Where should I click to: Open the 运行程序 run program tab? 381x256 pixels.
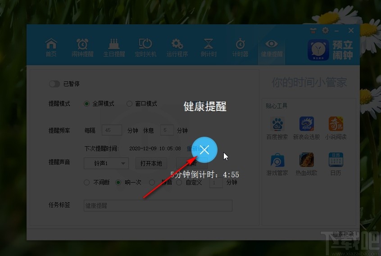[177, 48]
